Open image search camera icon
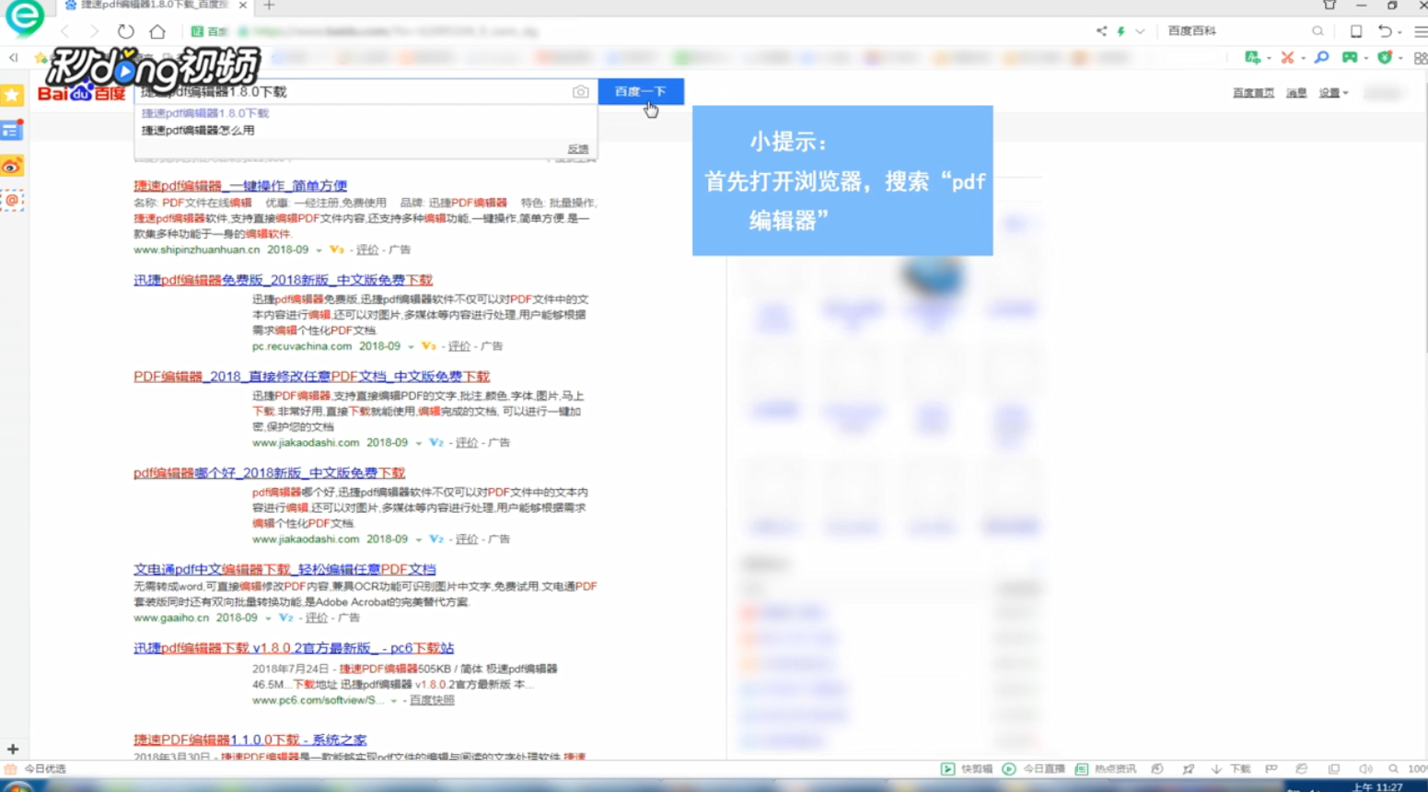The height and width of the screenshot is (792, 1428). 580,91
